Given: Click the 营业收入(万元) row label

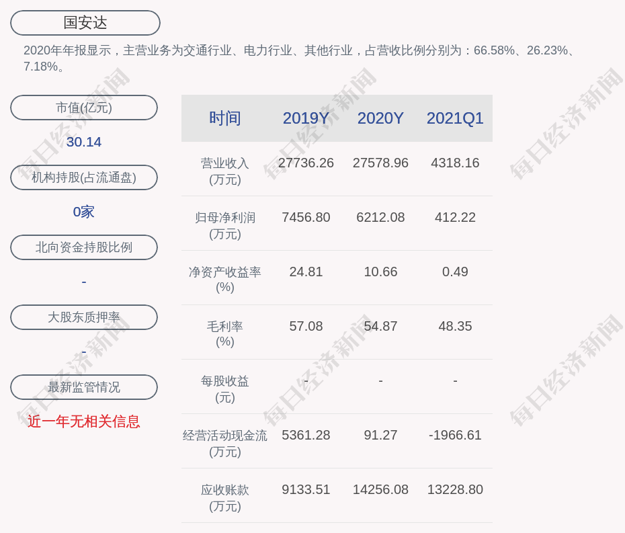Looking at the screenshot, I should tap(225, 171).
